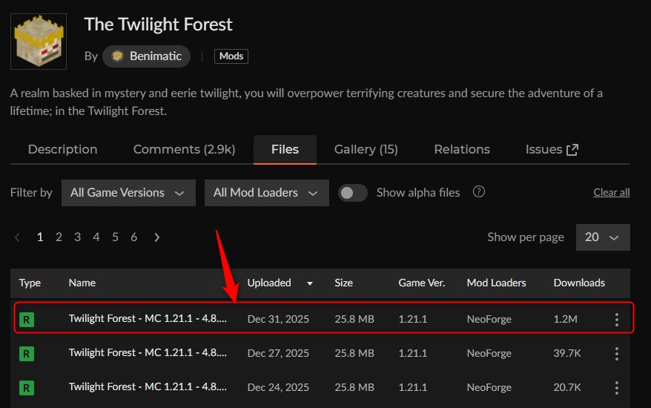Click the Downloads column header

[x=579, y=283]
